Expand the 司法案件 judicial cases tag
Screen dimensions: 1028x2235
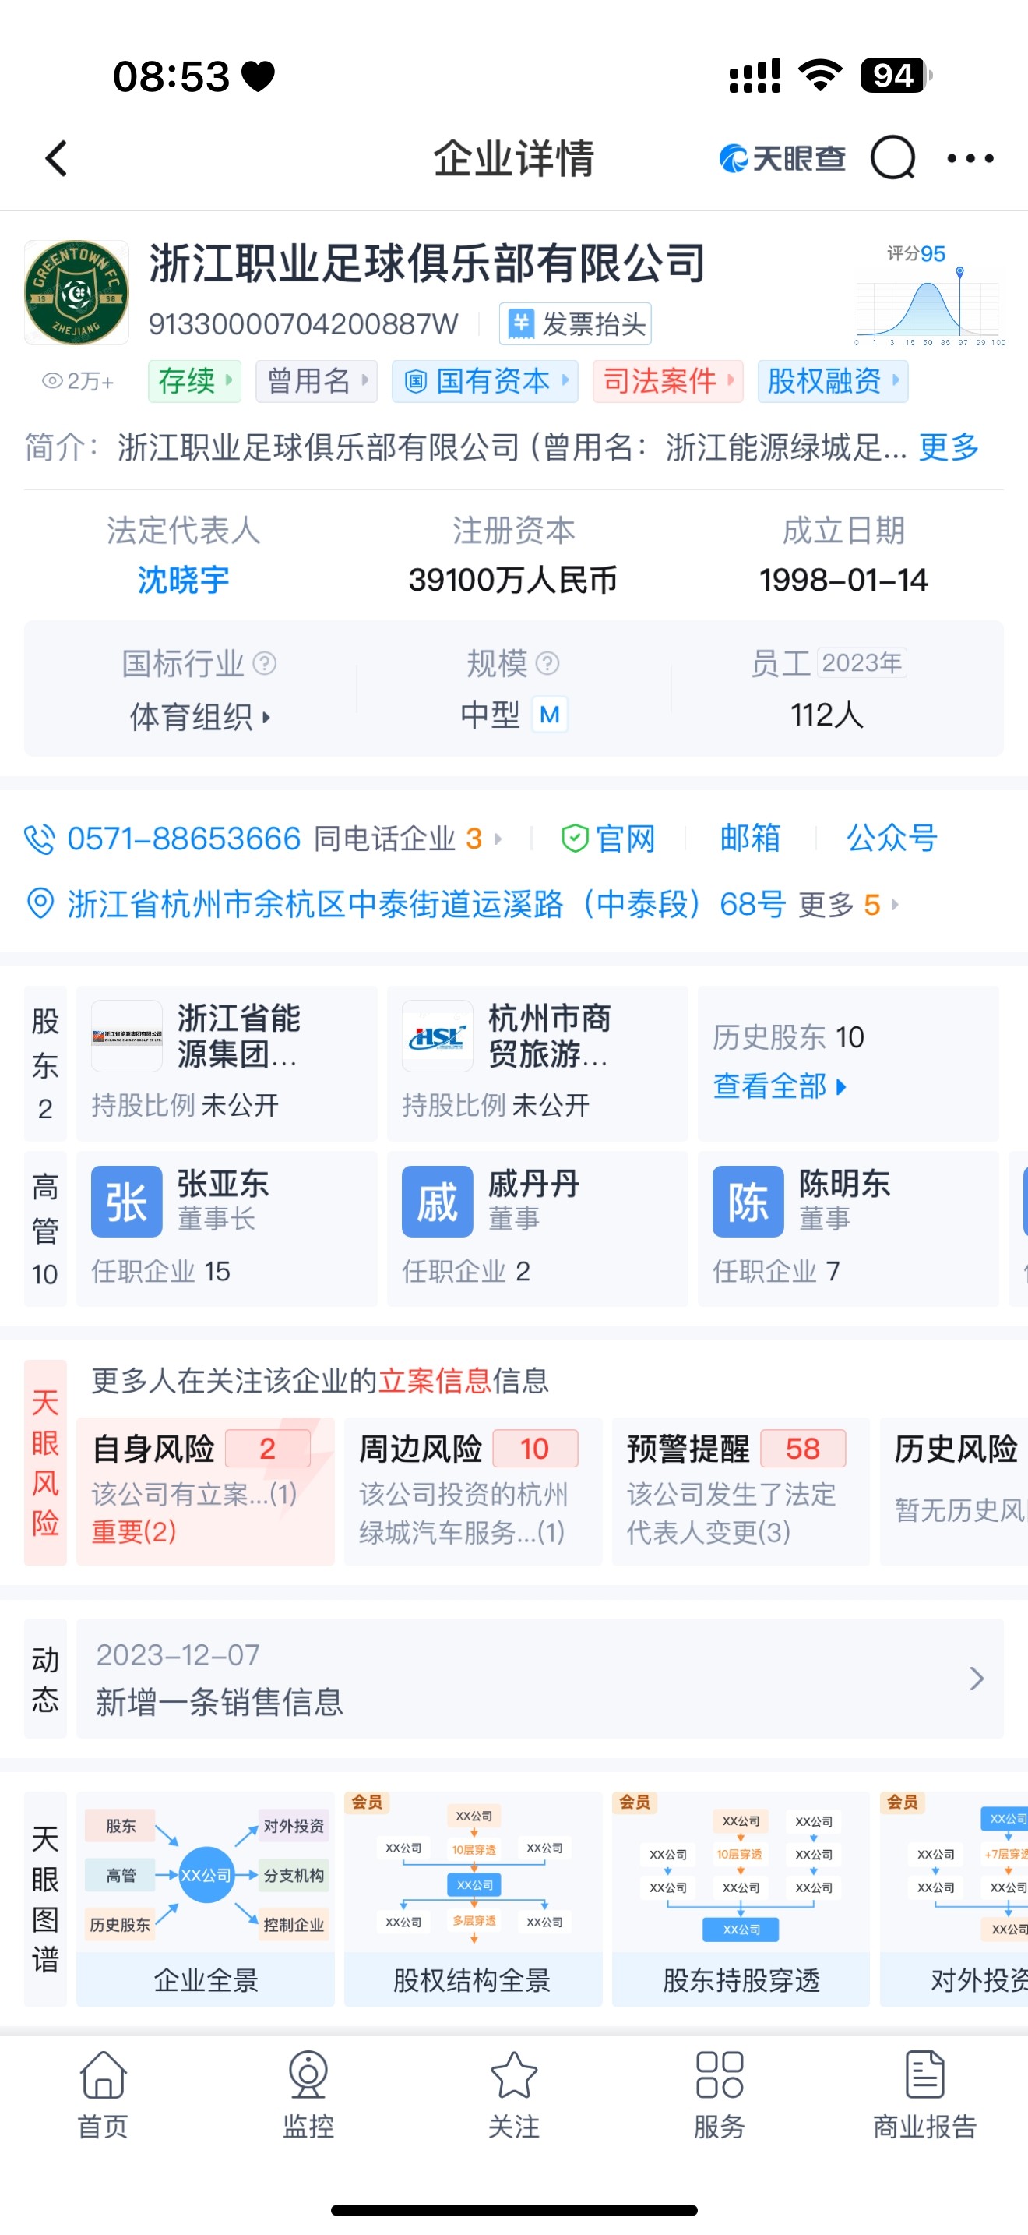(667, 381)
